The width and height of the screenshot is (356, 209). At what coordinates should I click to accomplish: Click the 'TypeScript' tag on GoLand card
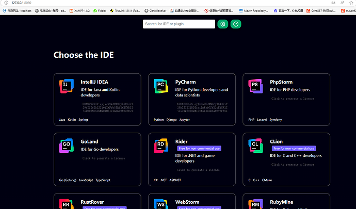(x=103, y=180)
